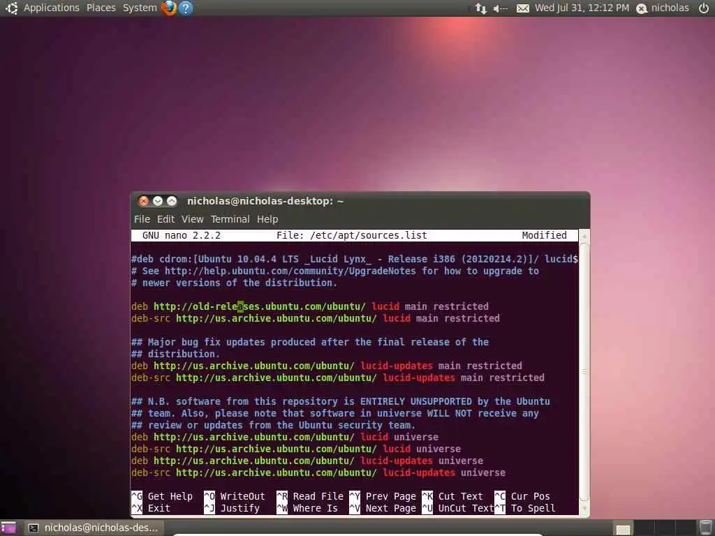Screen dimensions: 715x536
Task: Click the terminal scrollbar down arrow
Action: (x=584, y=509)
